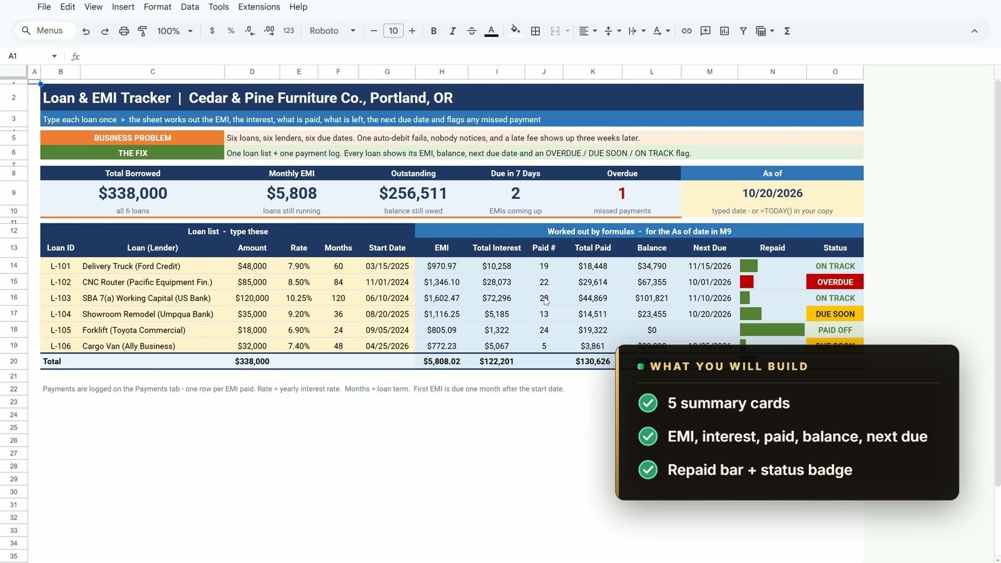
Task: Activate the Paint format tool
Action: (x=143, y=31)
